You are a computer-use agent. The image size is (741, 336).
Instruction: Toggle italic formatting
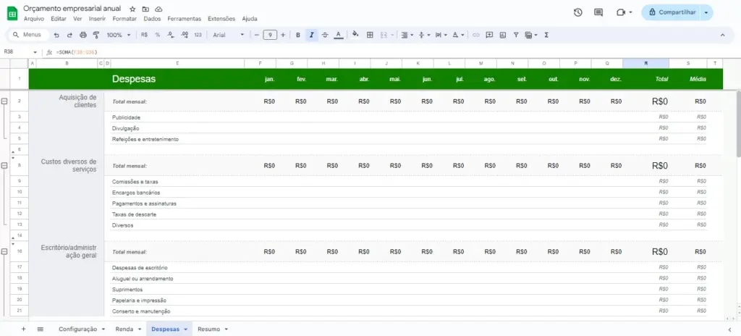coord(311,35)
